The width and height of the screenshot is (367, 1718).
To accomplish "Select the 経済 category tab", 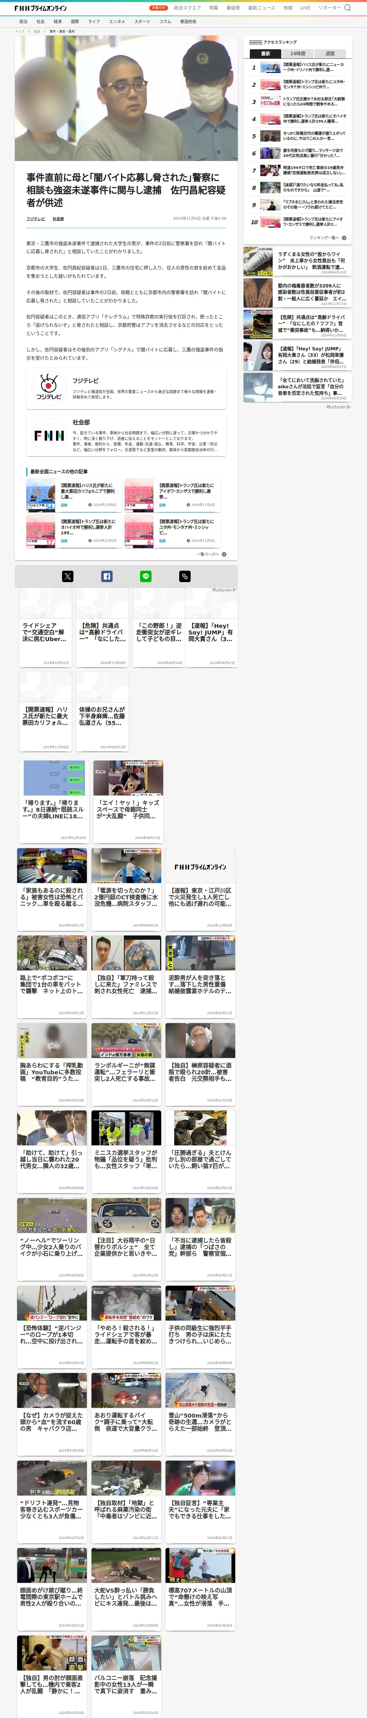I will pyautogui.click(x=58, y=21).
